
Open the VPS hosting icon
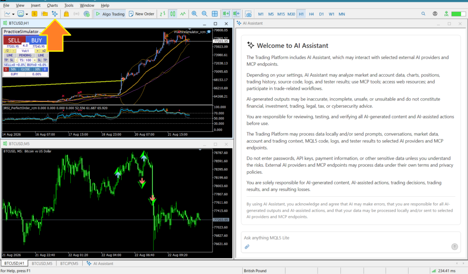[86, 14]
